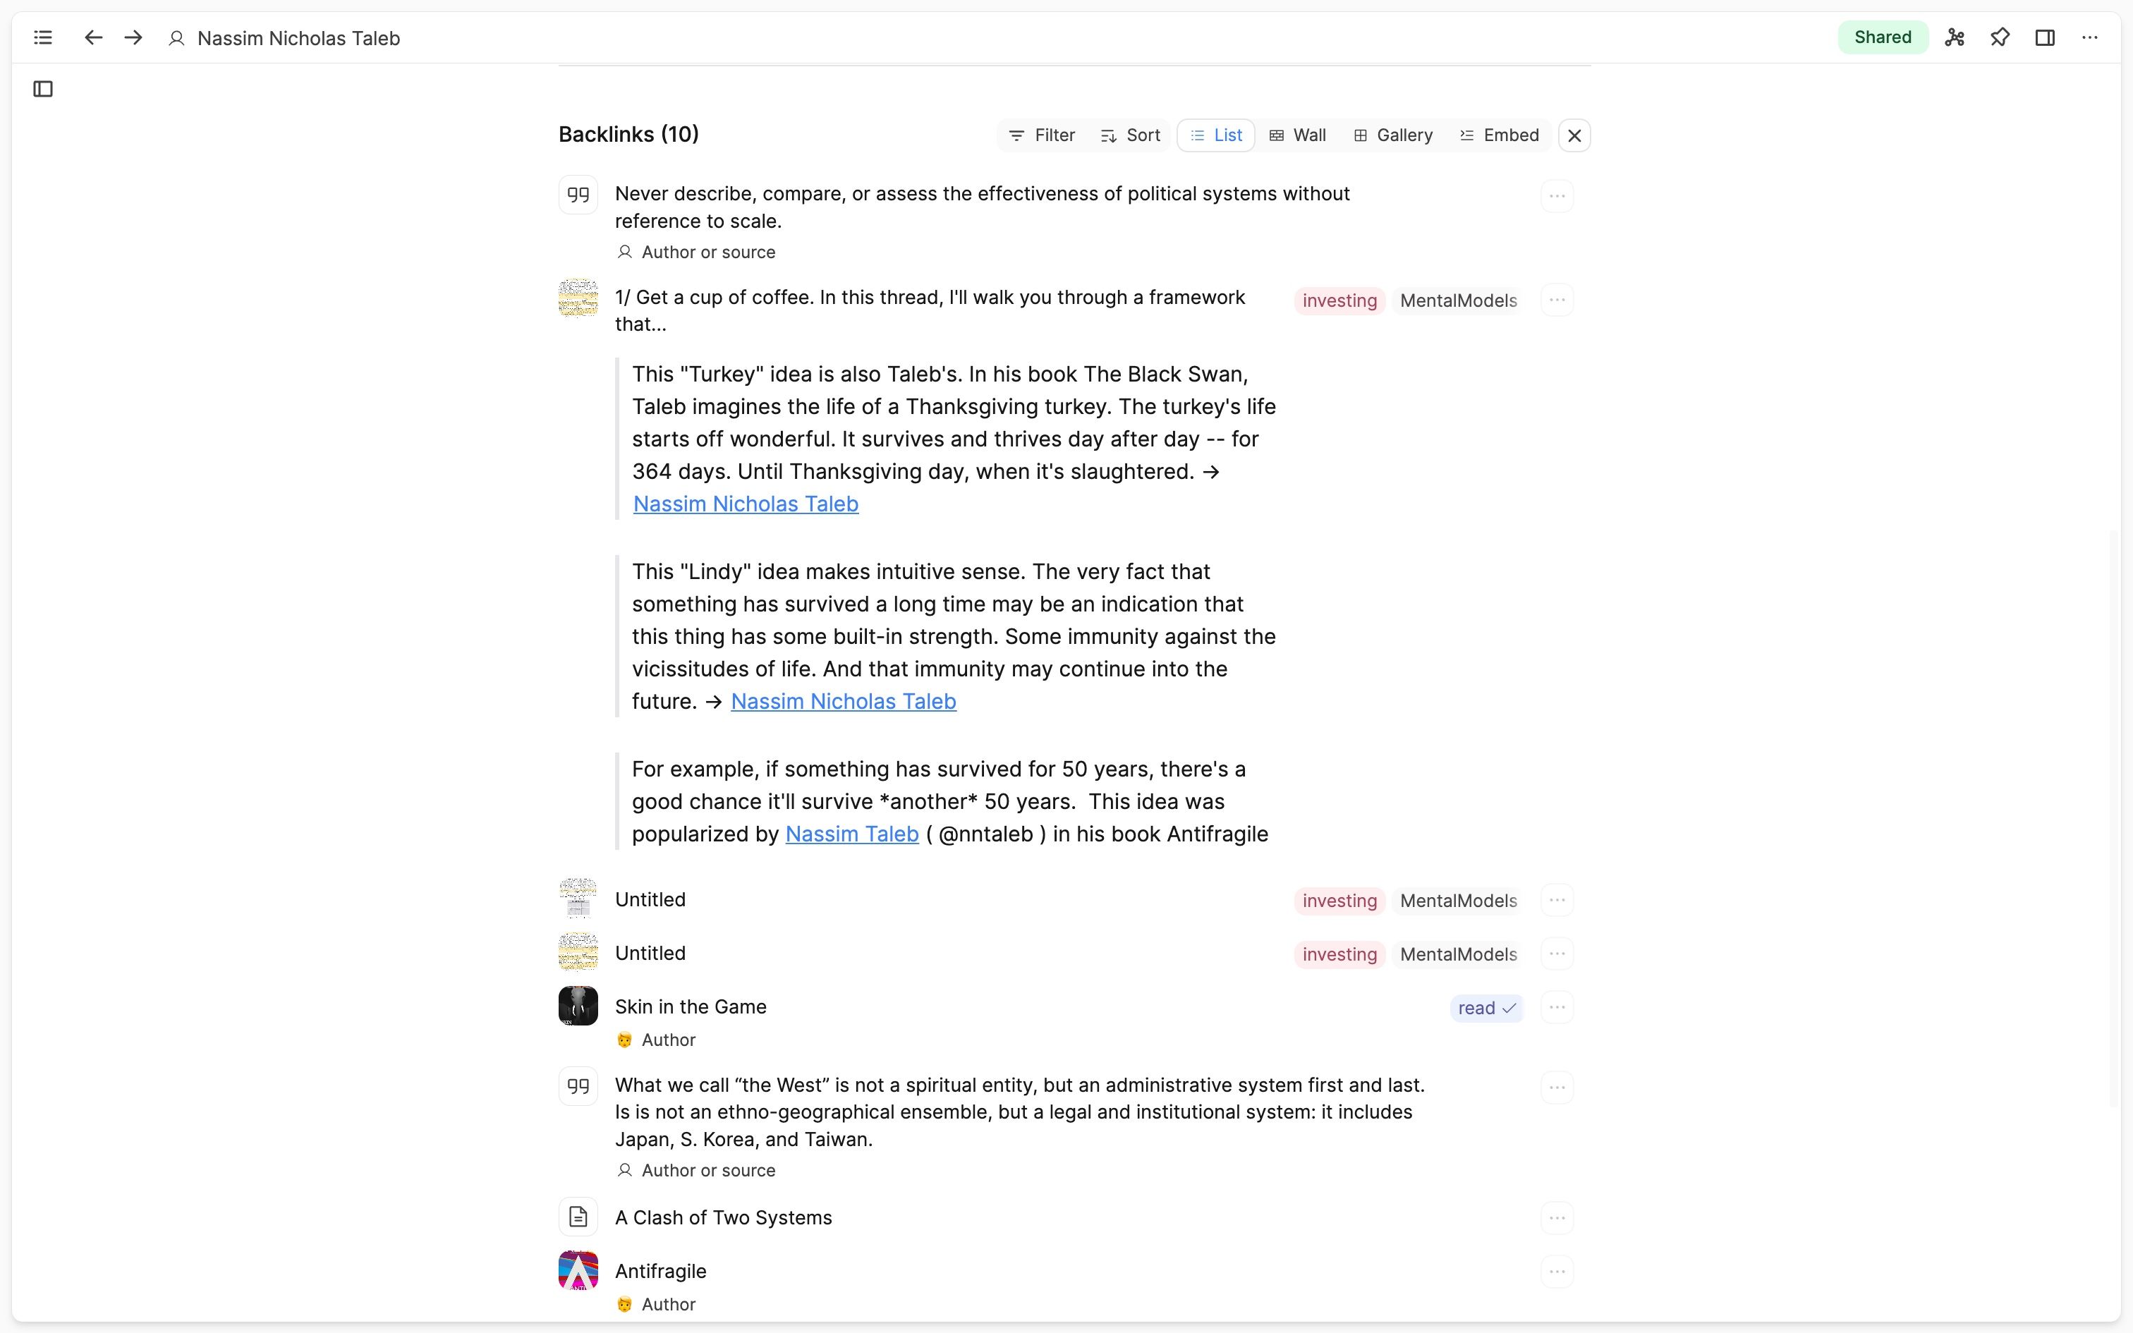Click the quote icon on the first backlink

pos(578,194)
